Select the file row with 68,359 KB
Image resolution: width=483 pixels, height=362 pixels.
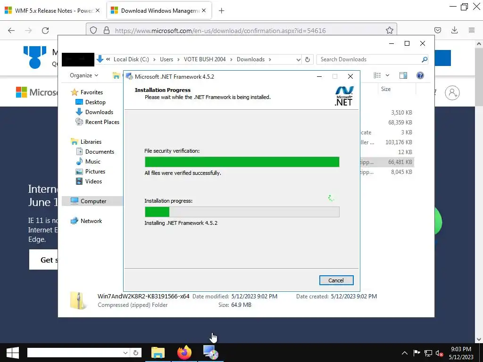point(387,122)
